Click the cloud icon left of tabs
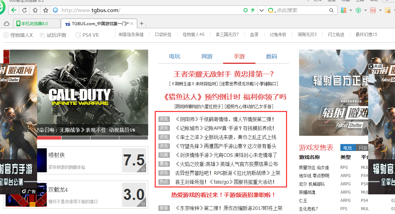Image resolution: width=395 pixels, height=214 pixels. tap(7, 23)
